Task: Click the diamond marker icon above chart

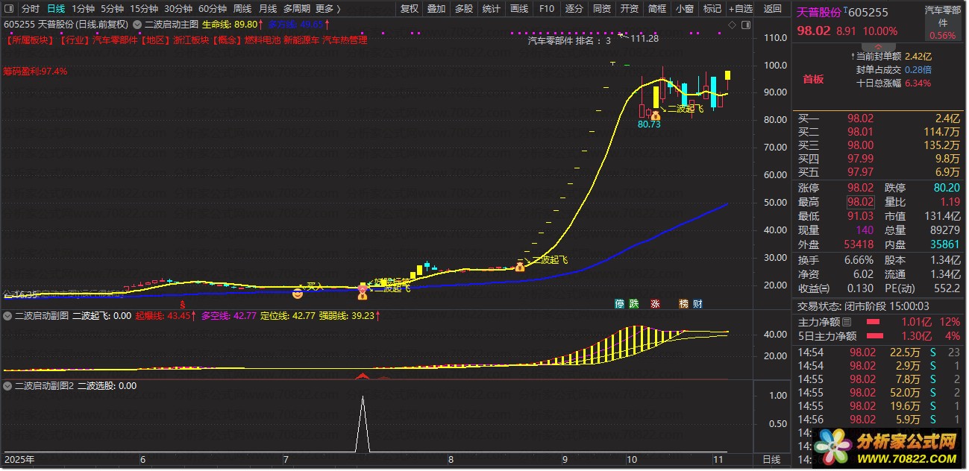Action: click(732, 25)
